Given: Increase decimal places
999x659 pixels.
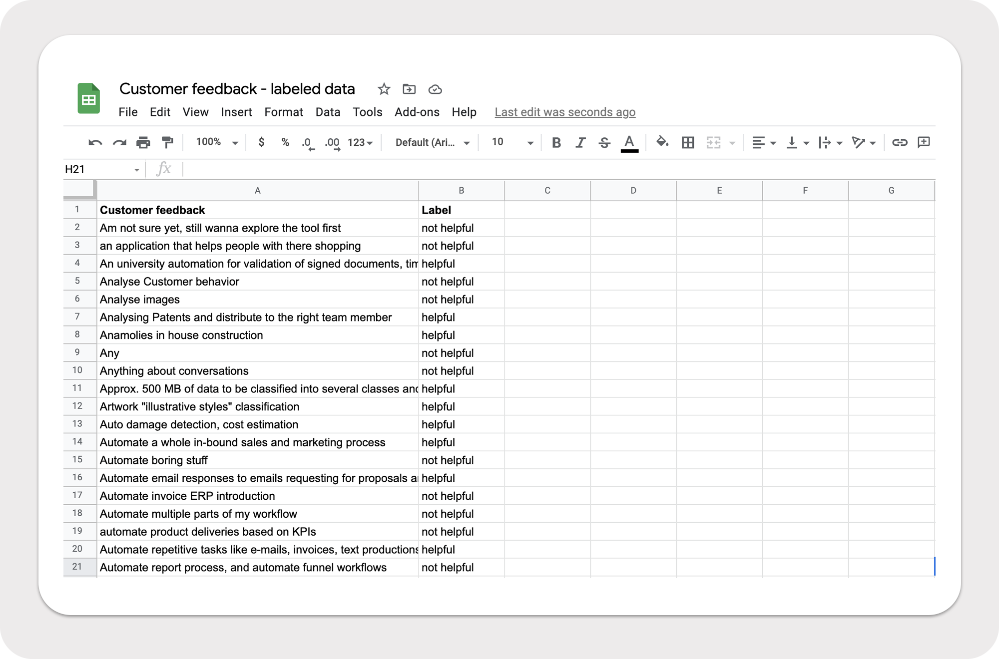Looking at the screenshot, I should (x=333, y=143).
